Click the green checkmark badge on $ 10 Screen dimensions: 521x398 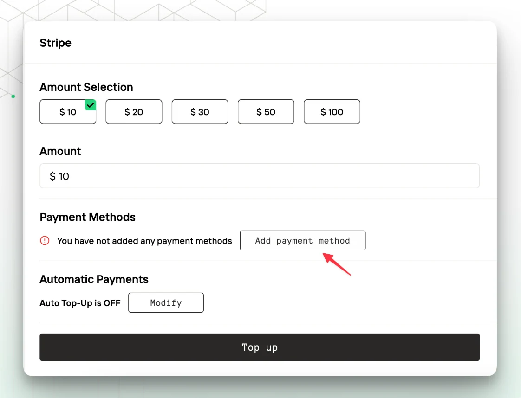click(x=91, y=105)
